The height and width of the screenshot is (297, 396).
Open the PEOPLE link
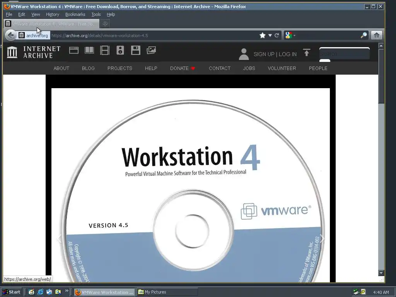[x=318, y=68]
